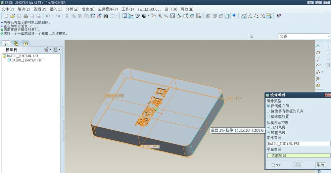Expand the redo history dropdown arrow
This screenshot has width=331, height=173.
coord(62,16)
